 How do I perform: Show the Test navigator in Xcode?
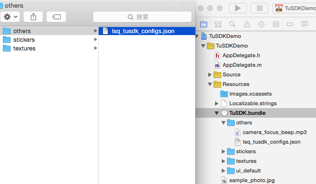pyautogui.click(x=261, y=25)
